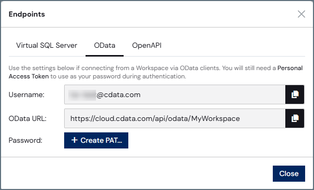Click the OData URL: label
314x190 pixels.
point(28,119)
